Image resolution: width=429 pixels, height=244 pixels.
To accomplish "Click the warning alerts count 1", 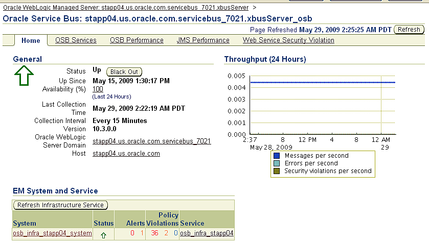I will coord(142,233).
